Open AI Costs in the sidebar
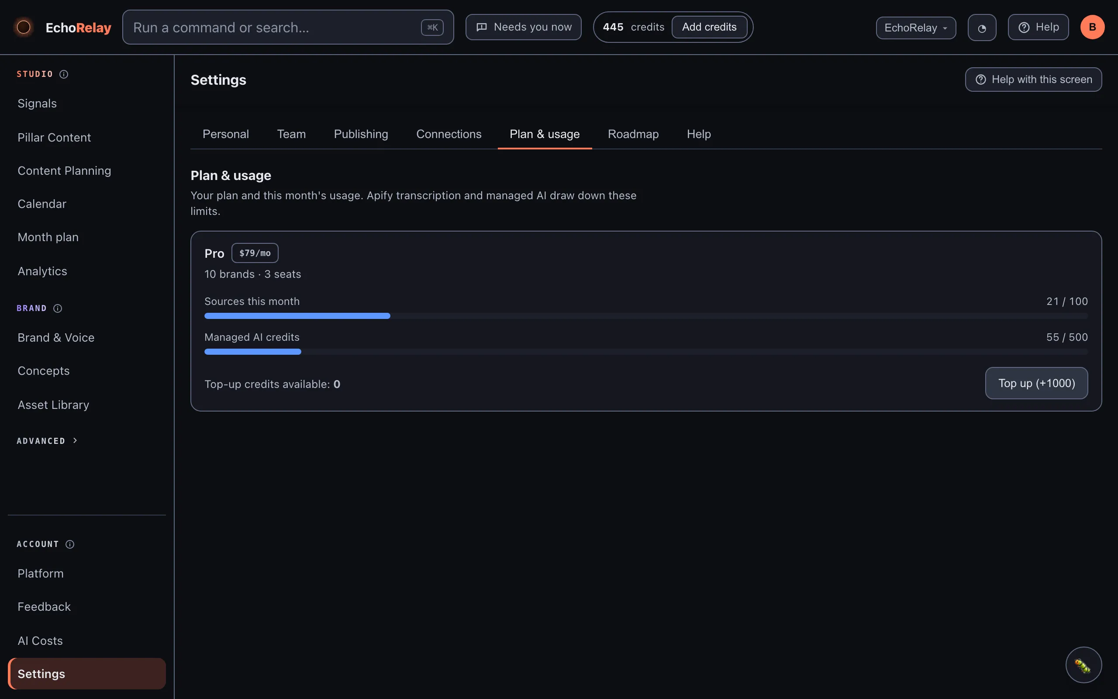The width and height of the screenshot is (1118, 699). pos(87,641)
